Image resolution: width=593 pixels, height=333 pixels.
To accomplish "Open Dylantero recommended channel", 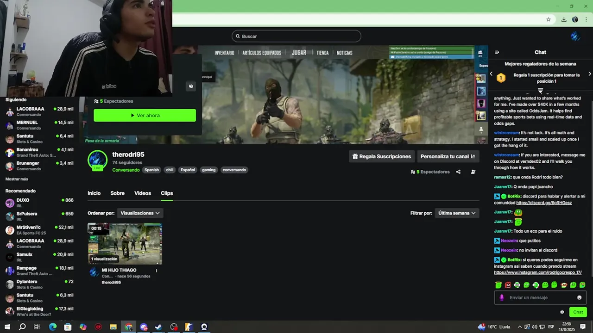I will coord(39,284).
